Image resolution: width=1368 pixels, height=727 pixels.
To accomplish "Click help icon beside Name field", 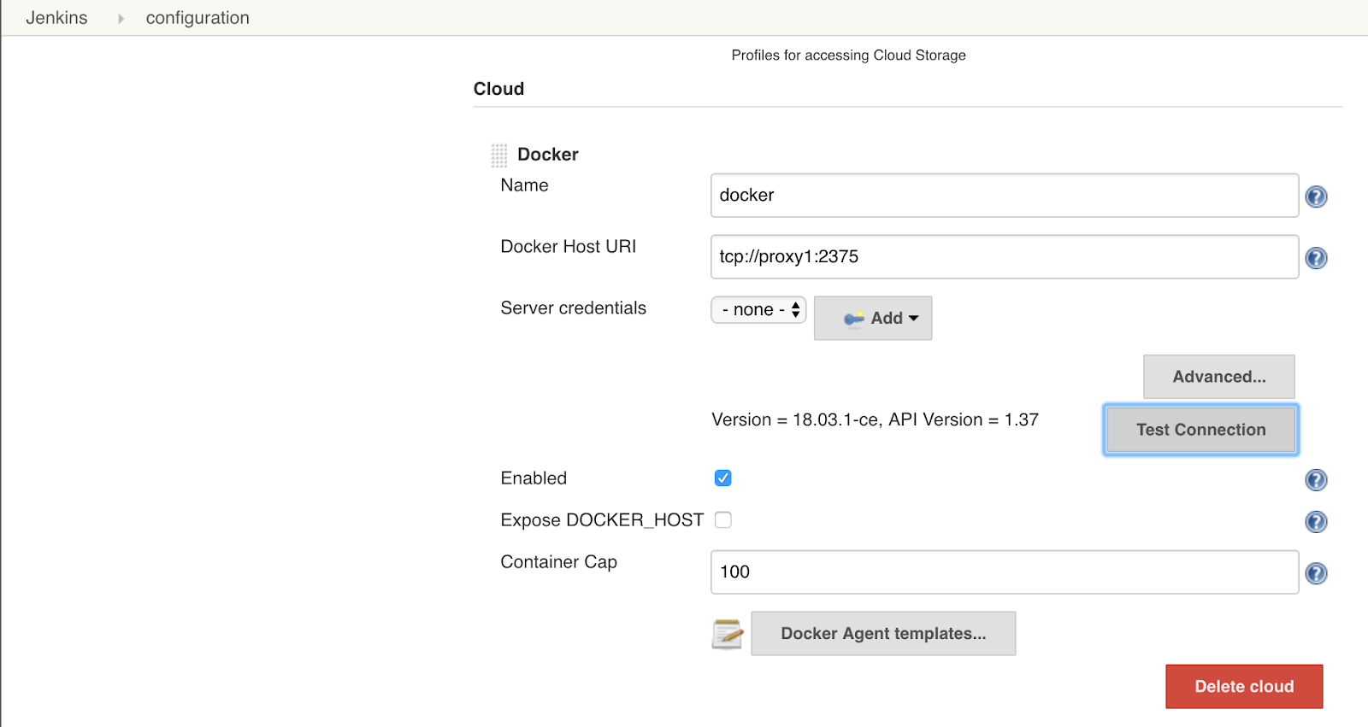I will [x=1316, y=197].
